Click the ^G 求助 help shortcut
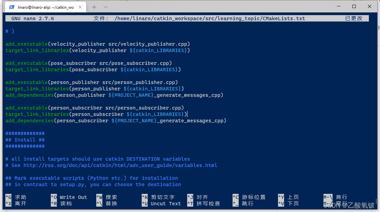380x212 pixels. click(16, 197)
